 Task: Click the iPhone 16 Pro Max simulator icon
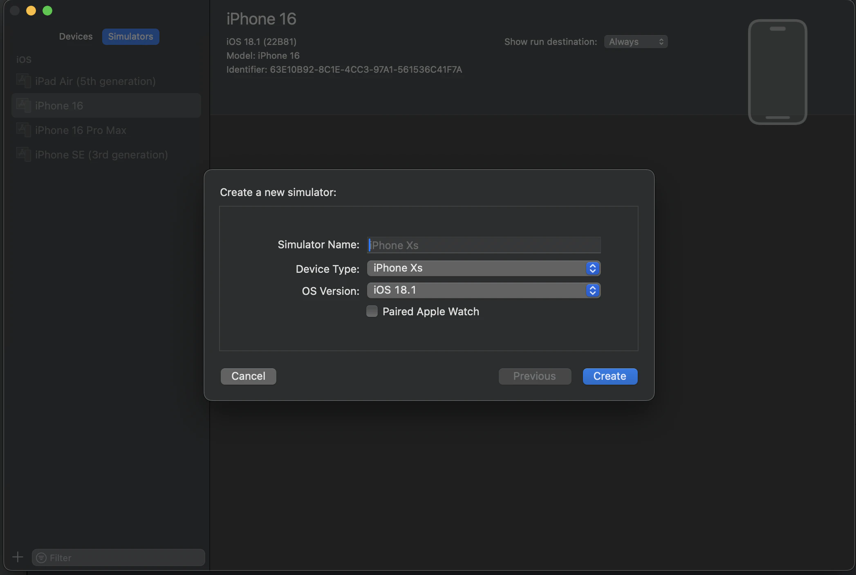click(x=23, y=130)
